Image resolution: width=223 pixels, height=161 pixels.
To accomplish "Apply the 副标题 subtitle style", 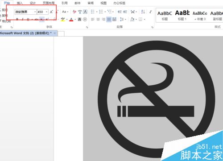I will pyautogui.click(x=217, y=16).
